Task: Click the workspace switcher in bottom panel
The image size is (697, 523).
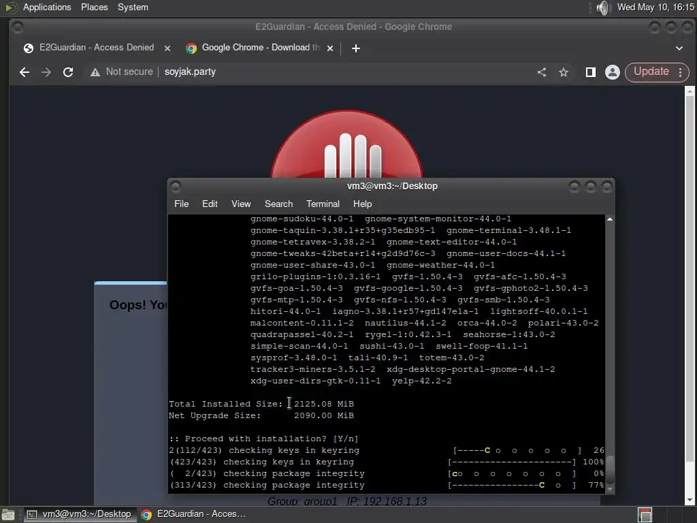Action: [x=645, y=515]
